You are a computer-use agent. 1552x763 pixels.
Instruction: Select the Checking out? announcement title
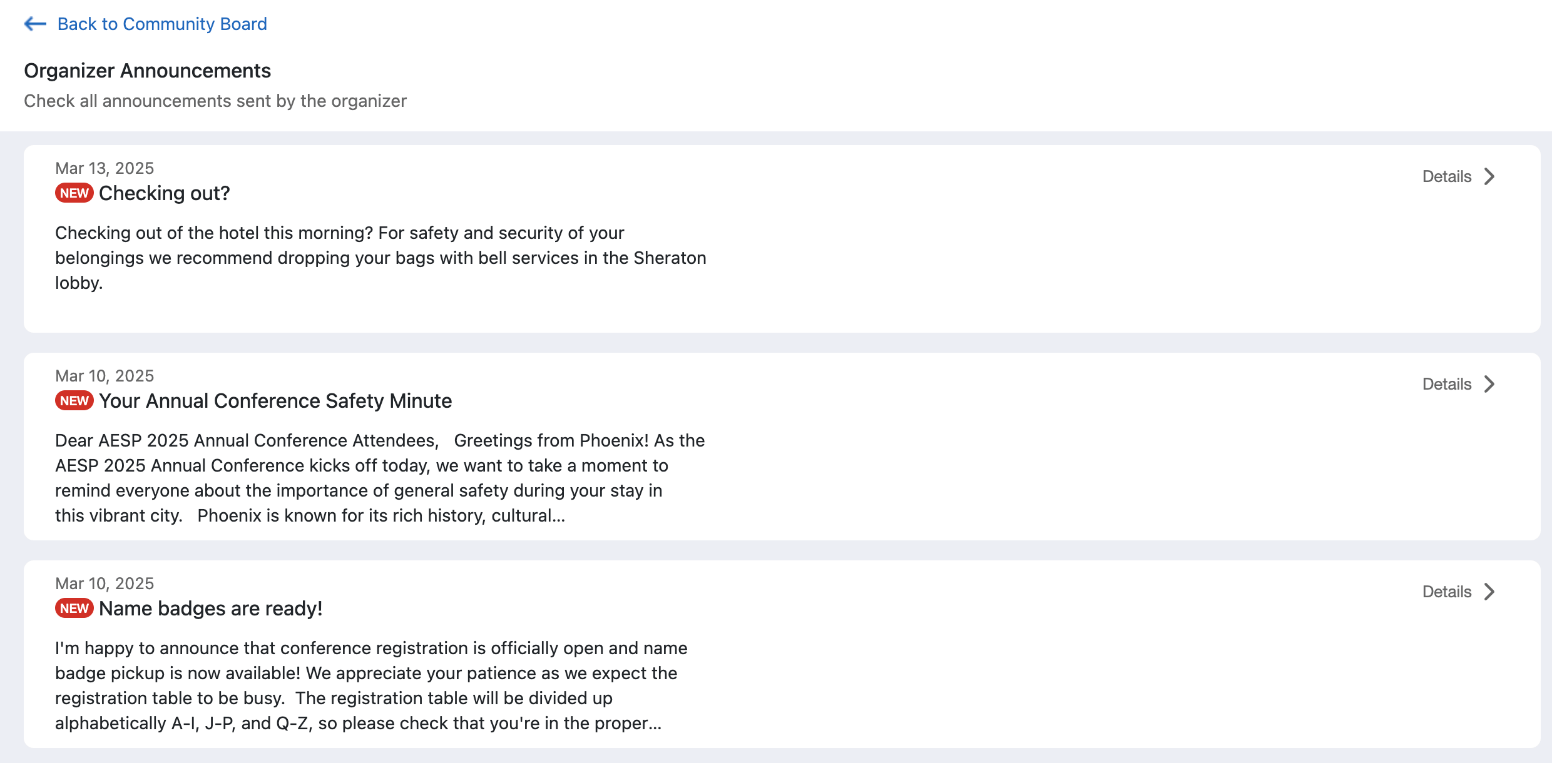tap(165, 193)
